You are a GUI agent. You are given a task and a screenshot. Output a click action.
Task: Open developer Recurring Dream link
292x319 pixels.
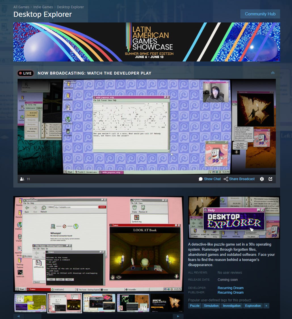pyautogui.click(x=230, y=288)
